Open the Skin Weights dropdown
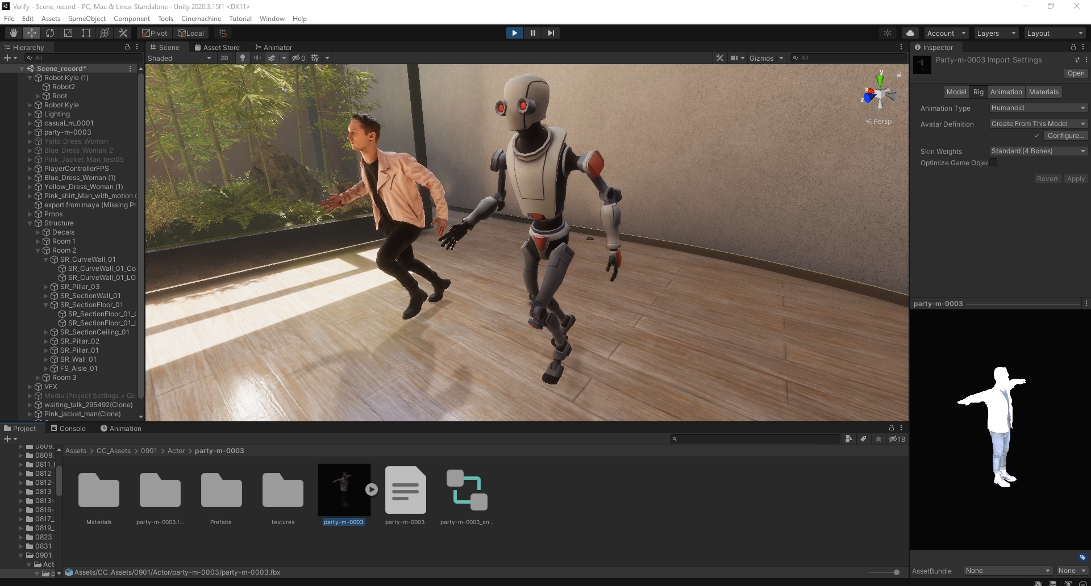 click(x=1038, y=151)
